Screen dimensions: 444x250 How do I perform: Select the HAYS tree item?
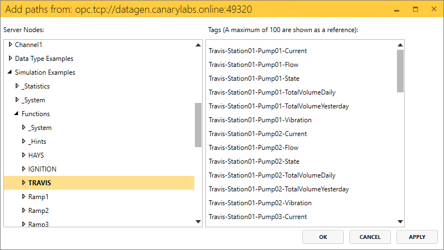(36, 155)
